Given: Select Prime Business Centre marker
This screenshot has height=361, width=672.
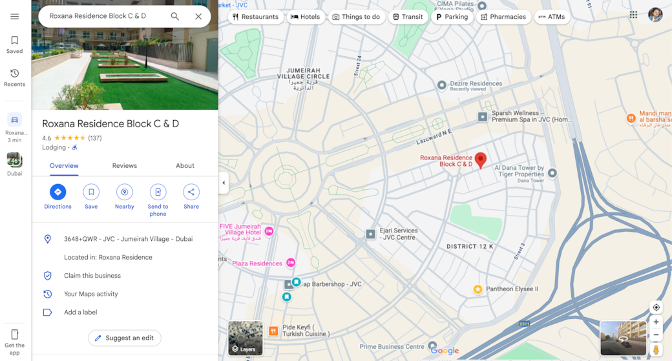Looking at the screenshot, I should pos(432,345).
